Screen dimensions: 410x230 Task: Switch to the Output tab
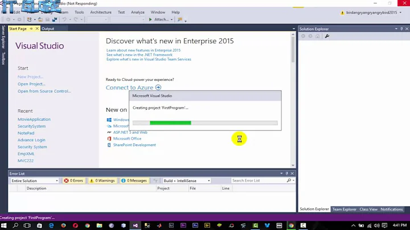[48, 28]
